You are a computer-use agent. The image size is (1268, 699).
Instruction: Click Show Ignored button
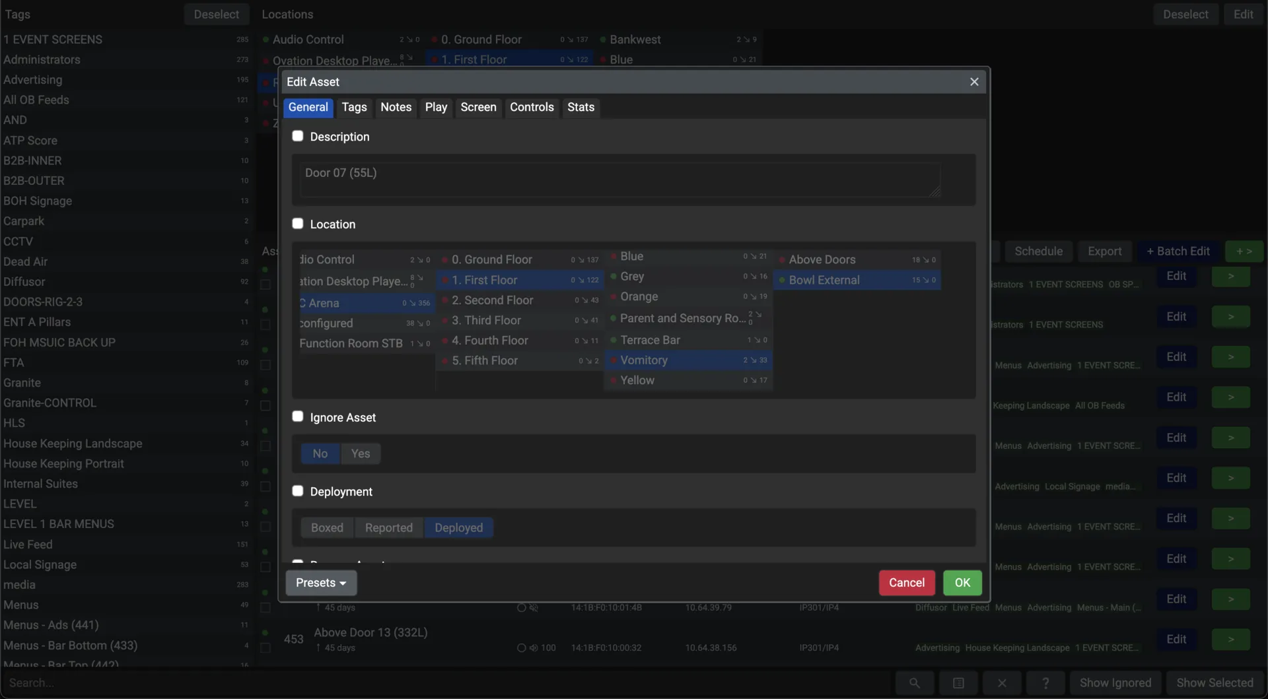coord(1115,683)
